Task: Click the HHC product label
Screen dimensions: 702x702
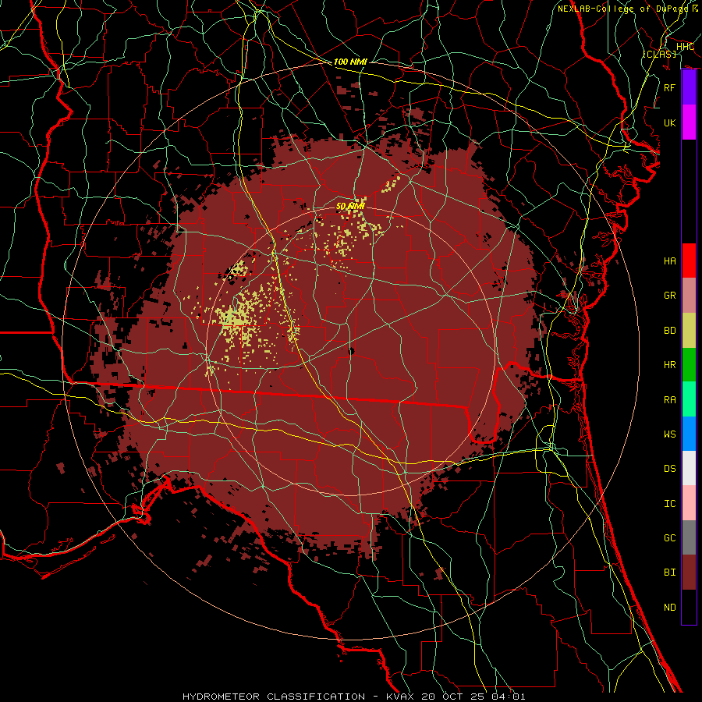Action: point(685,47)
